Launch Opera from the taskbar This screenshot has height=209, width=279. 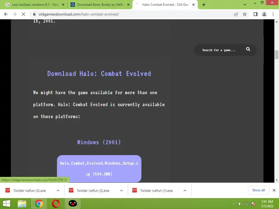(x=56, y=204)
